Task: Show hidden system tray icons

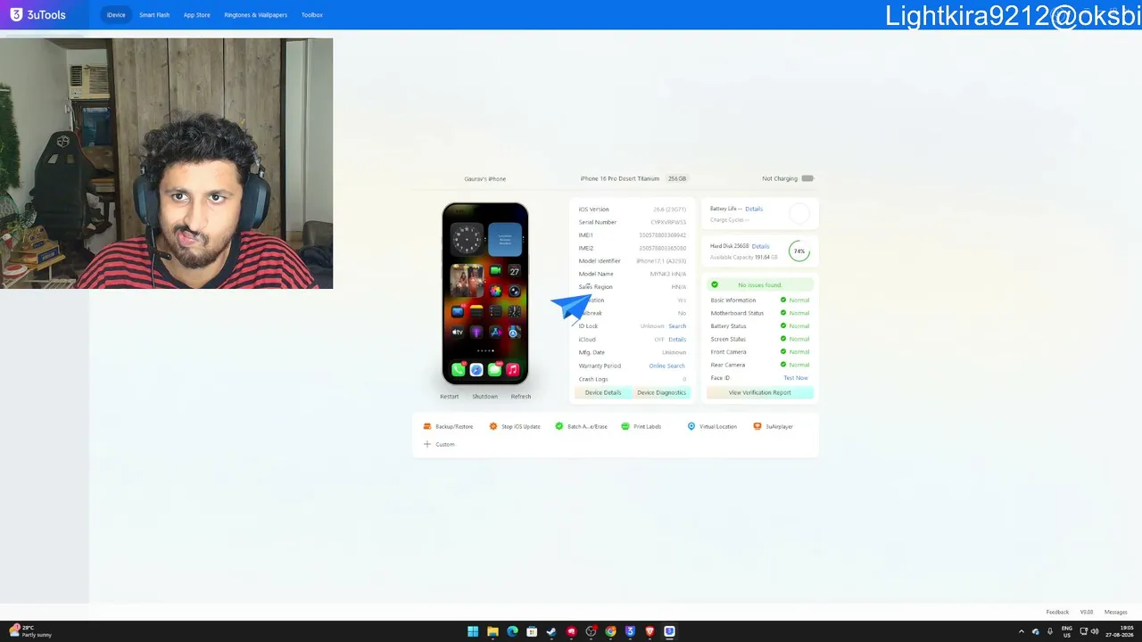Action: 1022,631
